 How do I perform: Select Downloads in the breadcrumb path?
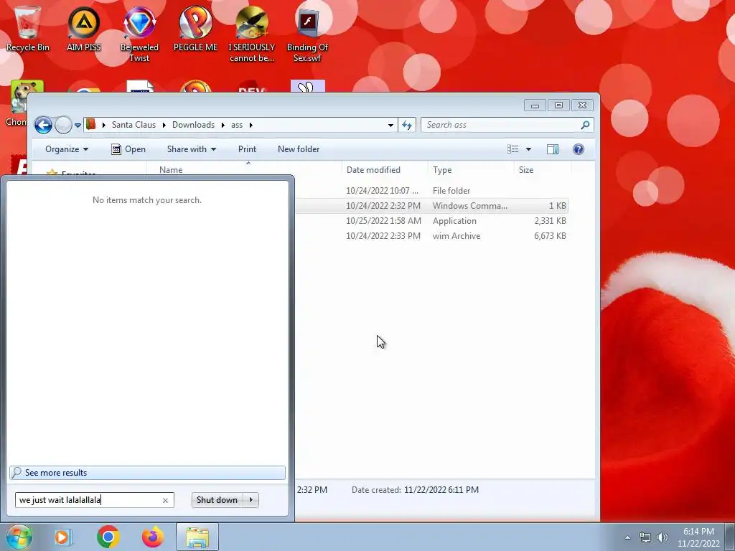pos(193,125)
